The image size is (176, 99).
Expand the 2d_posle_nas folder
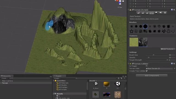[x=56, y=98]
